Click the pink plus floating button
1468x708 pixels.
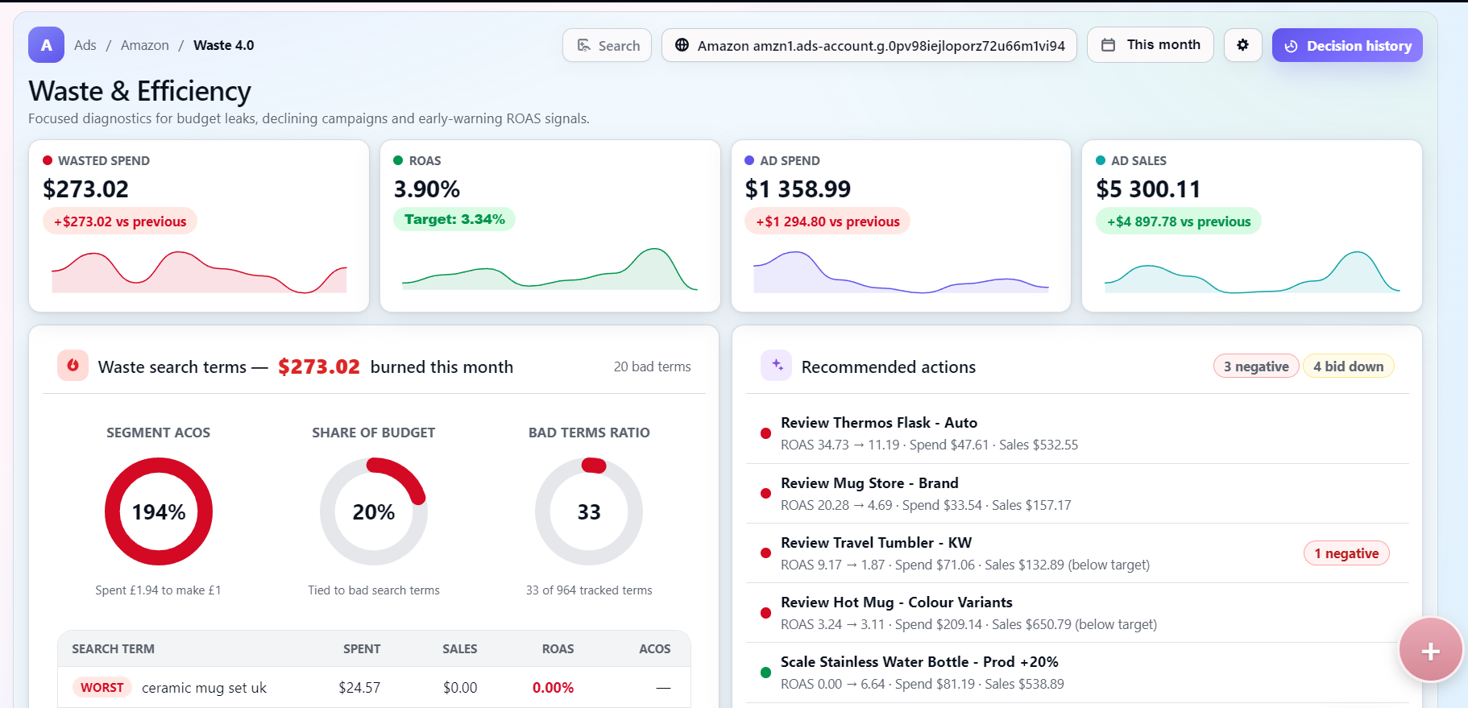click(1430, 651)
